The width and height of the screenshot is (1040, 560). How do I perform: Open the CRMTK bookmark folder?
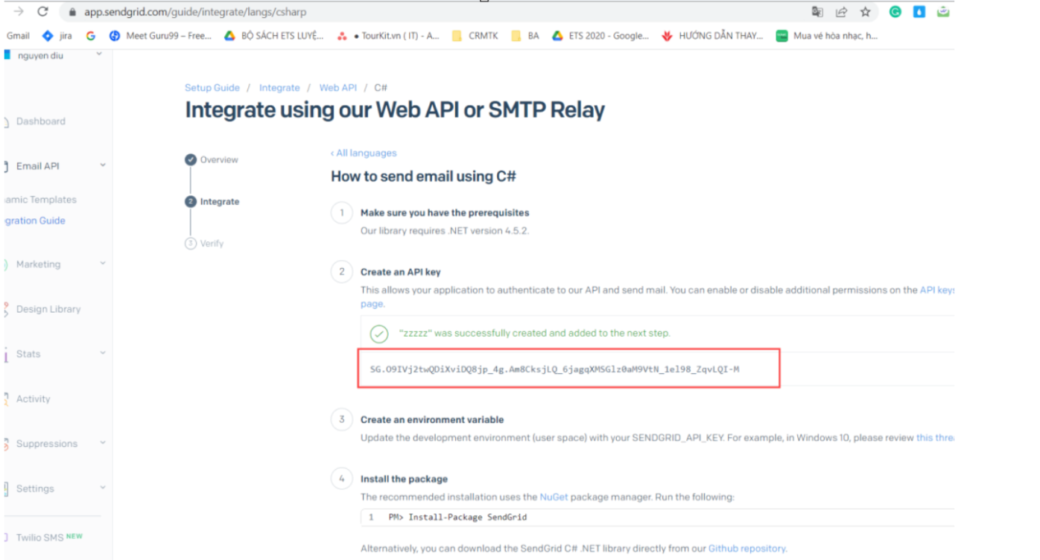[x=475, y=36]
